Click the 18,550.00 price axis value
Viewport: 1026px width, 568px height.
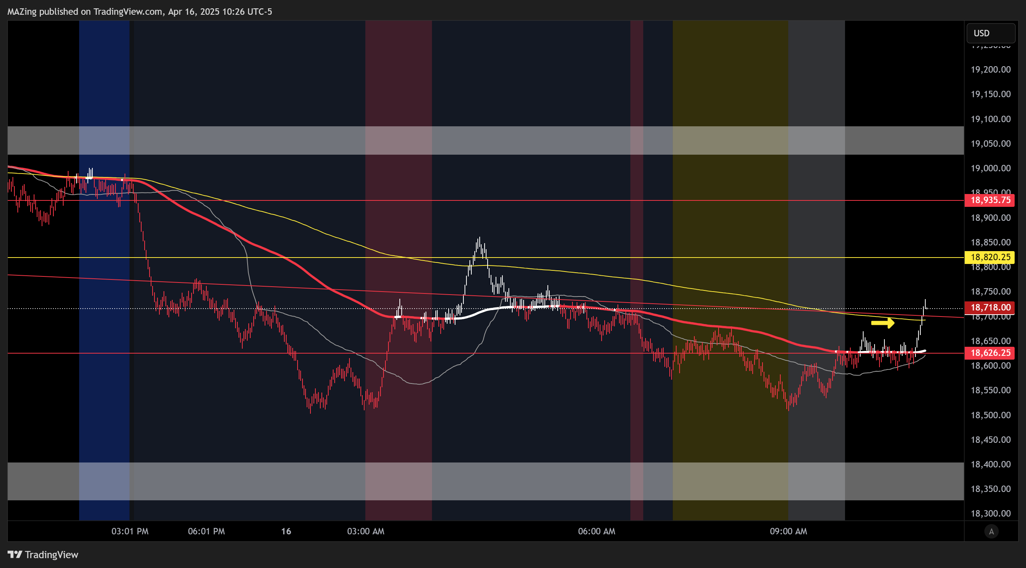990,390
